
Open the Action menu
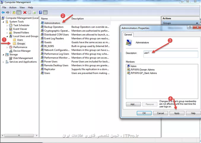[x=13, y=7]
